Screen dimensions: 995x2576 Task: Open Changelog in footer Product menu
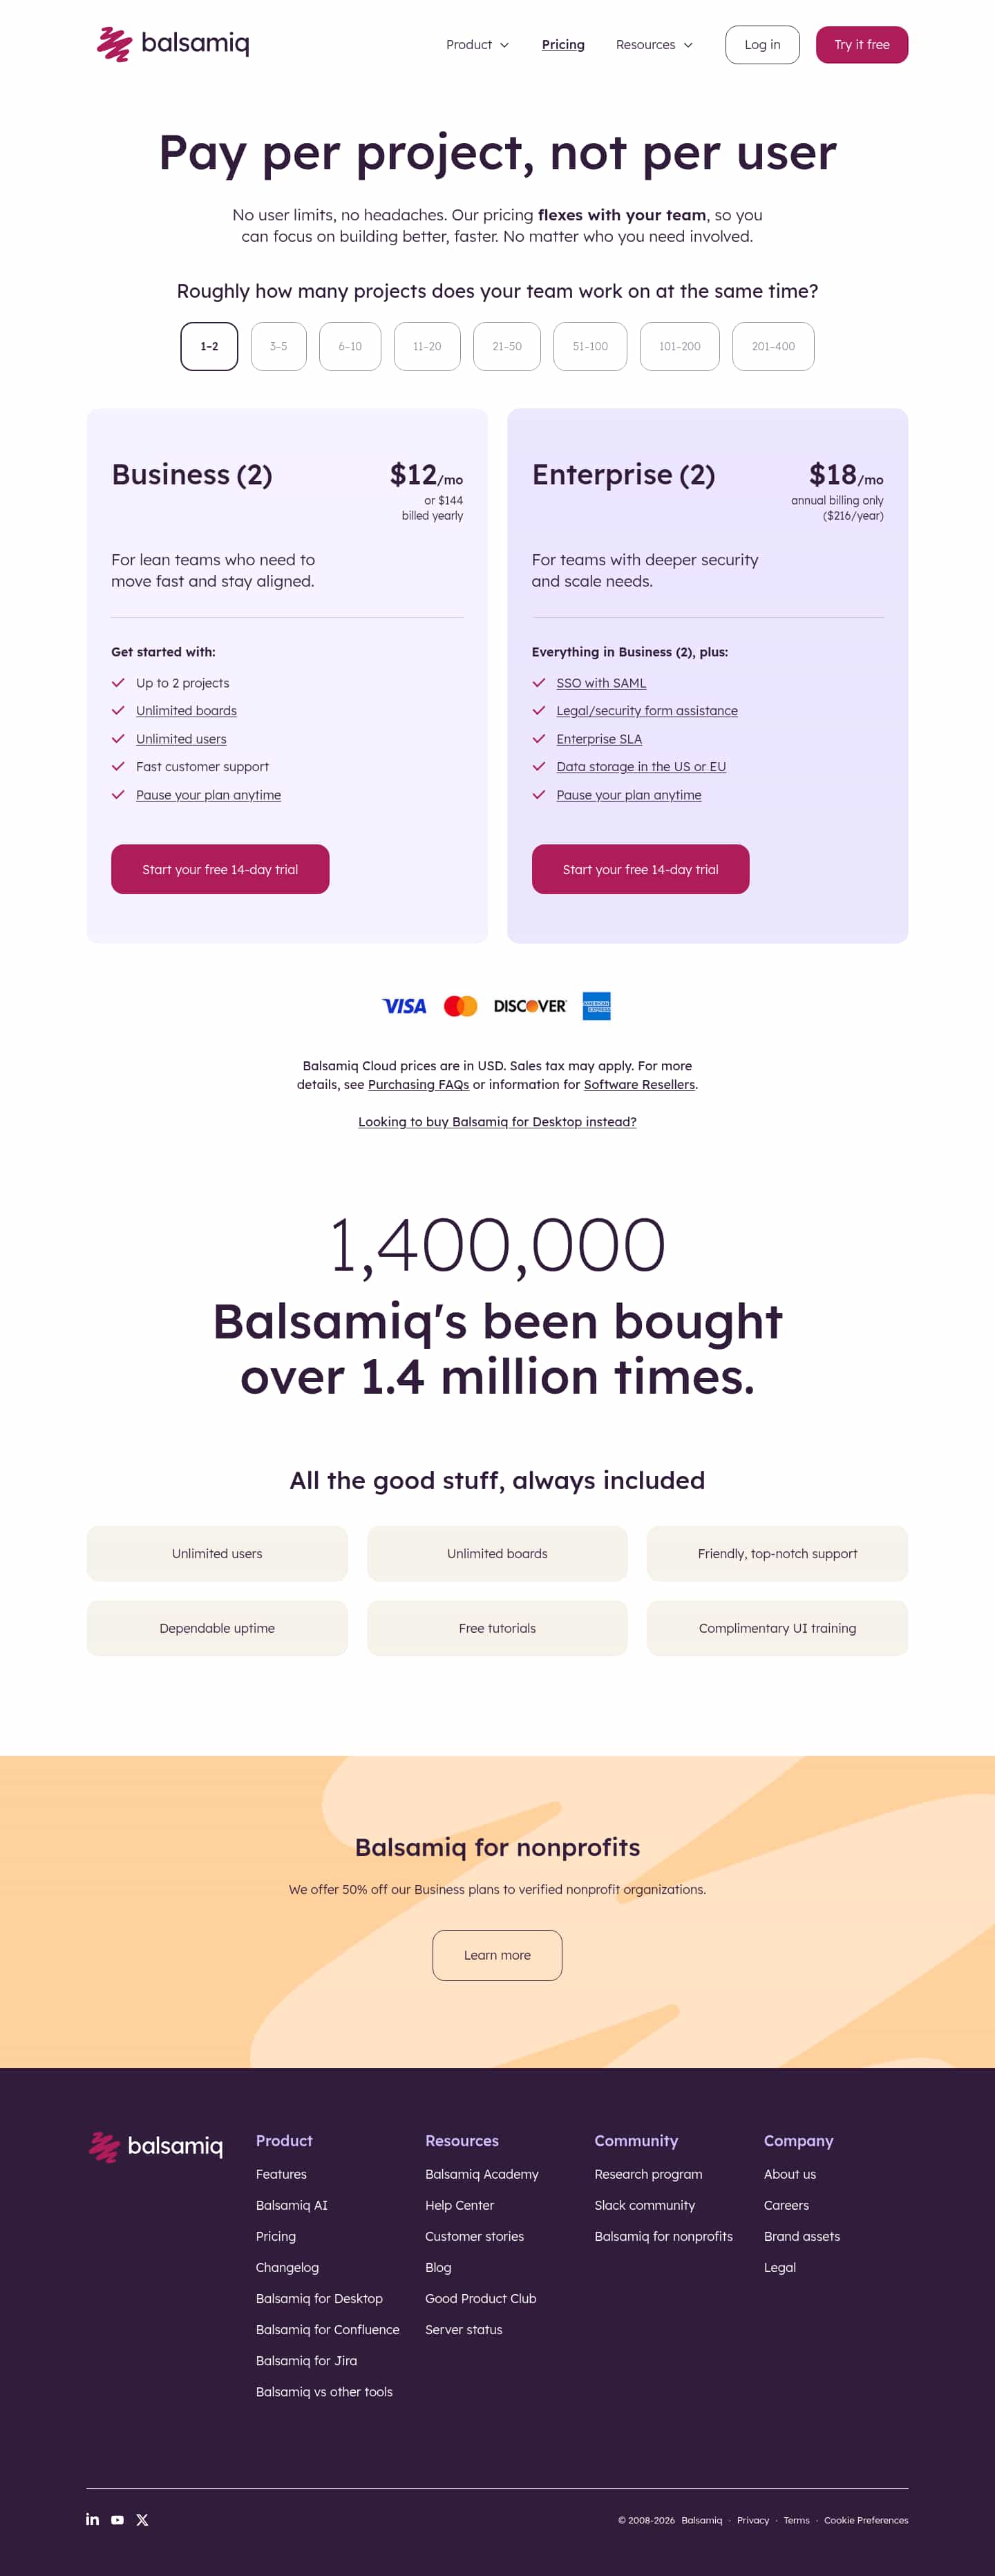[287, 2267]
